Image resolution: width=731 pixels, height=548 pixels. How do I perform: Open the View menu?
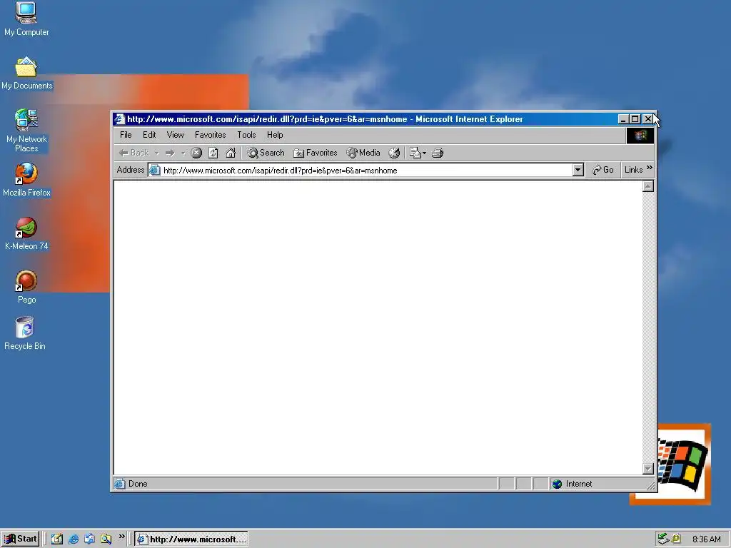tap(176, 135)
